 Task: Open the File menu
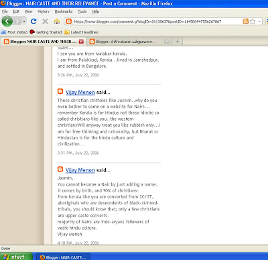point(5,11)
